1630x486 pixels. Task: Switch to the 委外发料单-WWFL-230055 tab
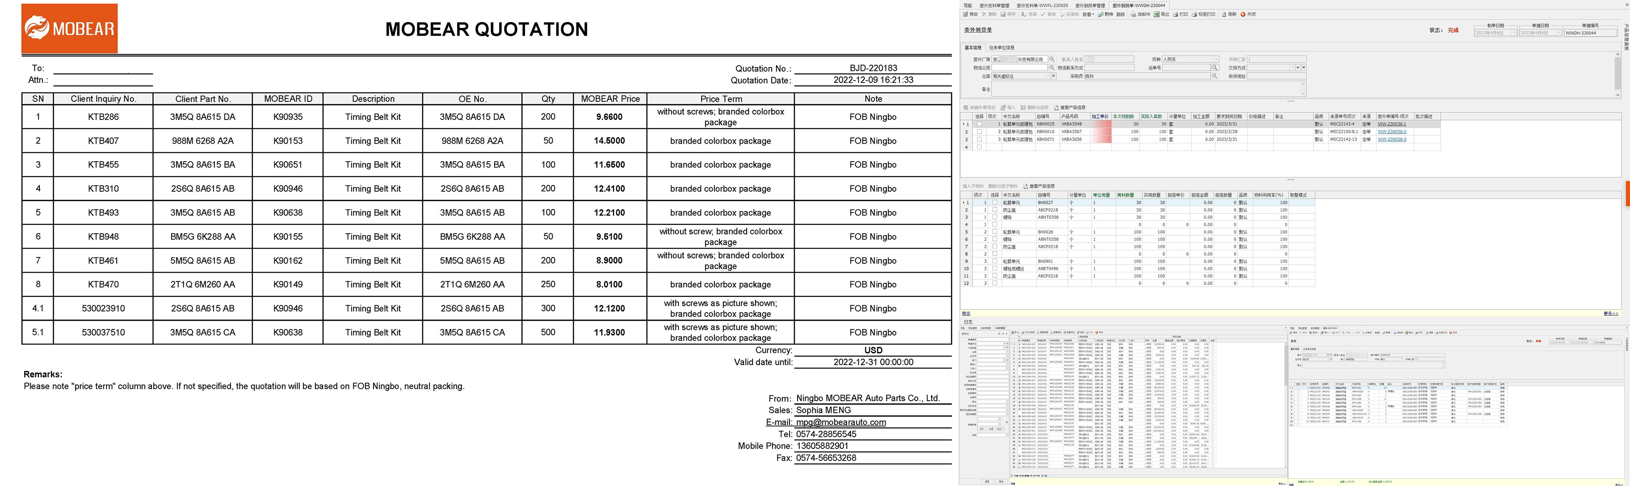click(x=1042, y=6)
